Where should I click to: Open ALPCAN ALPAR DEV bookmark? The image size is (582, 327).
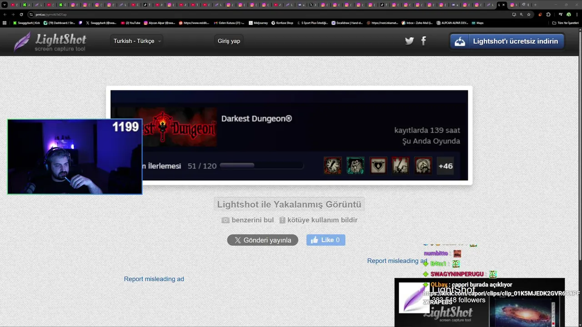[452, 23]
